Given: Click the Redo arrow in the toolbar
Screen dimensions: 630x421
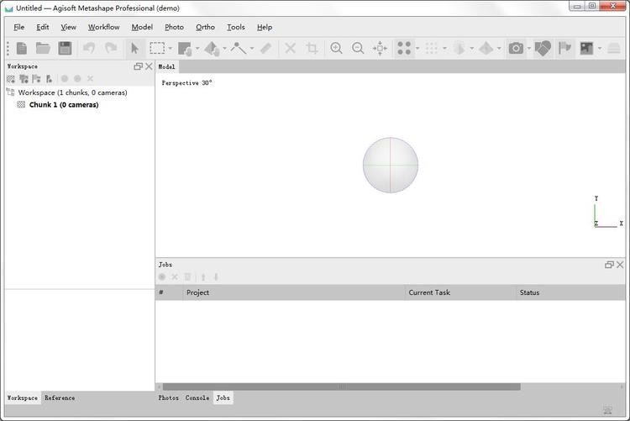Looking at the screenshot, I should click(x=111, y=48).
